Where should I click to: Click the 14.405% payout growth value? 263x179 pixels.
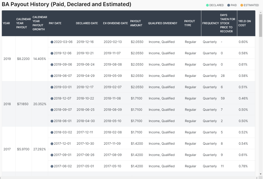(x=39, y=59)
